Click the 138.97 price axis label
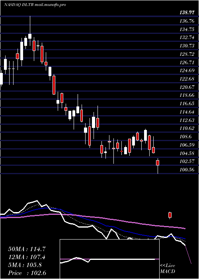Screen dimensions: 199x279 pyautogui.click(x=187, y=13)
